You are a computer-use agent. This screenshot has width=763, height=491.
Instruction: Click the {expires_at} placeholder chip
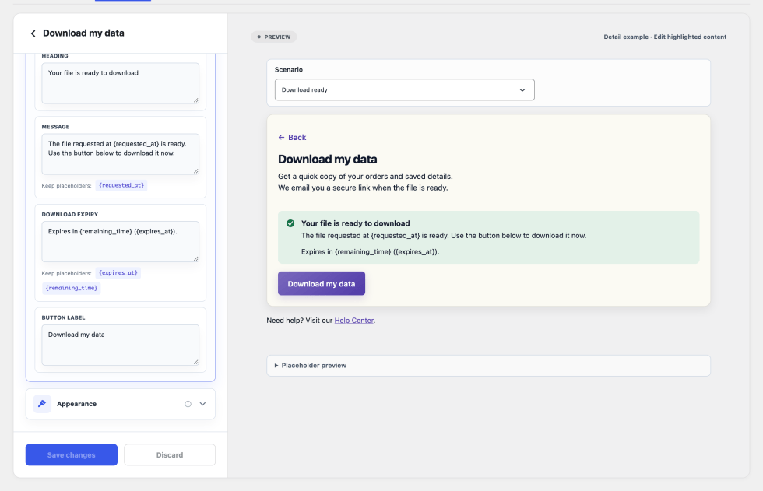click(x=118, y=272)
